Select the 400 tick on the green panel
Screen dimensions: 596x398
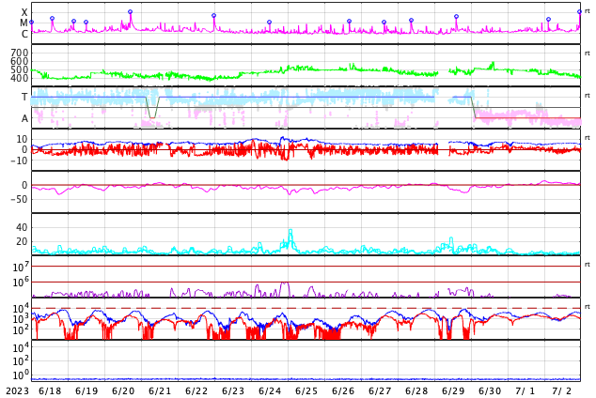tap(20, 78)
